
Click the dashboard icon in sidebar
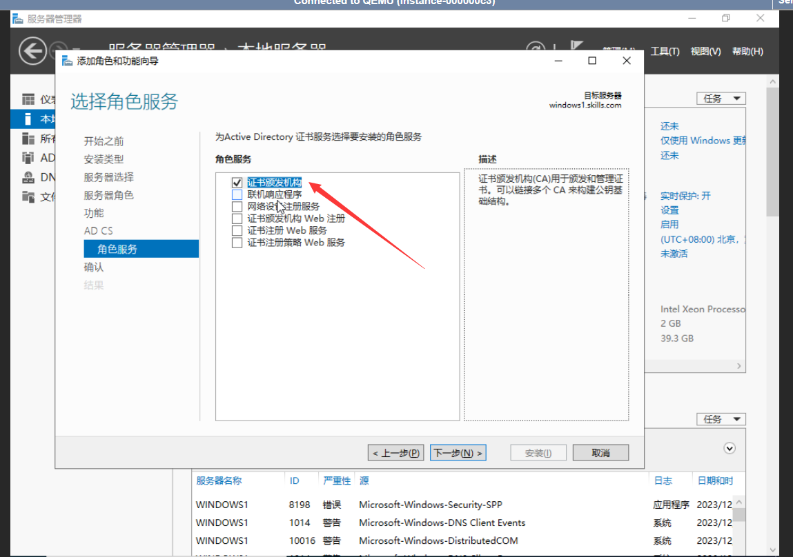(28, 99)
